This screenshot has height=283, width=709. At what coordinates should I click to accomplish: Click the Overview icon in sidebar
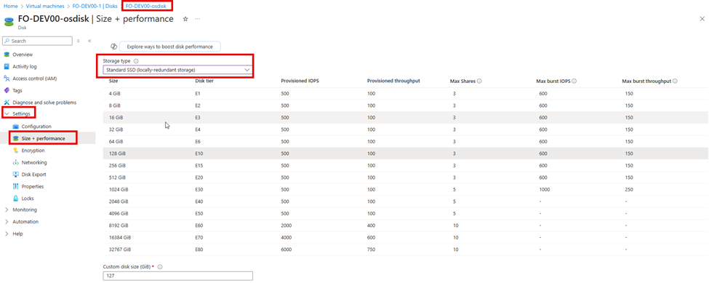(x=7, y=55)
